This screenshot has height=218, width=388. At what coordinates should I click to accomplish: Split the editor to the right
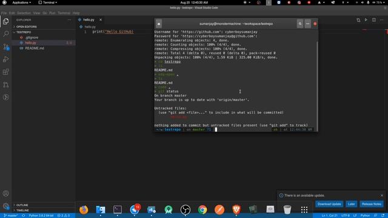coord(374,20)
